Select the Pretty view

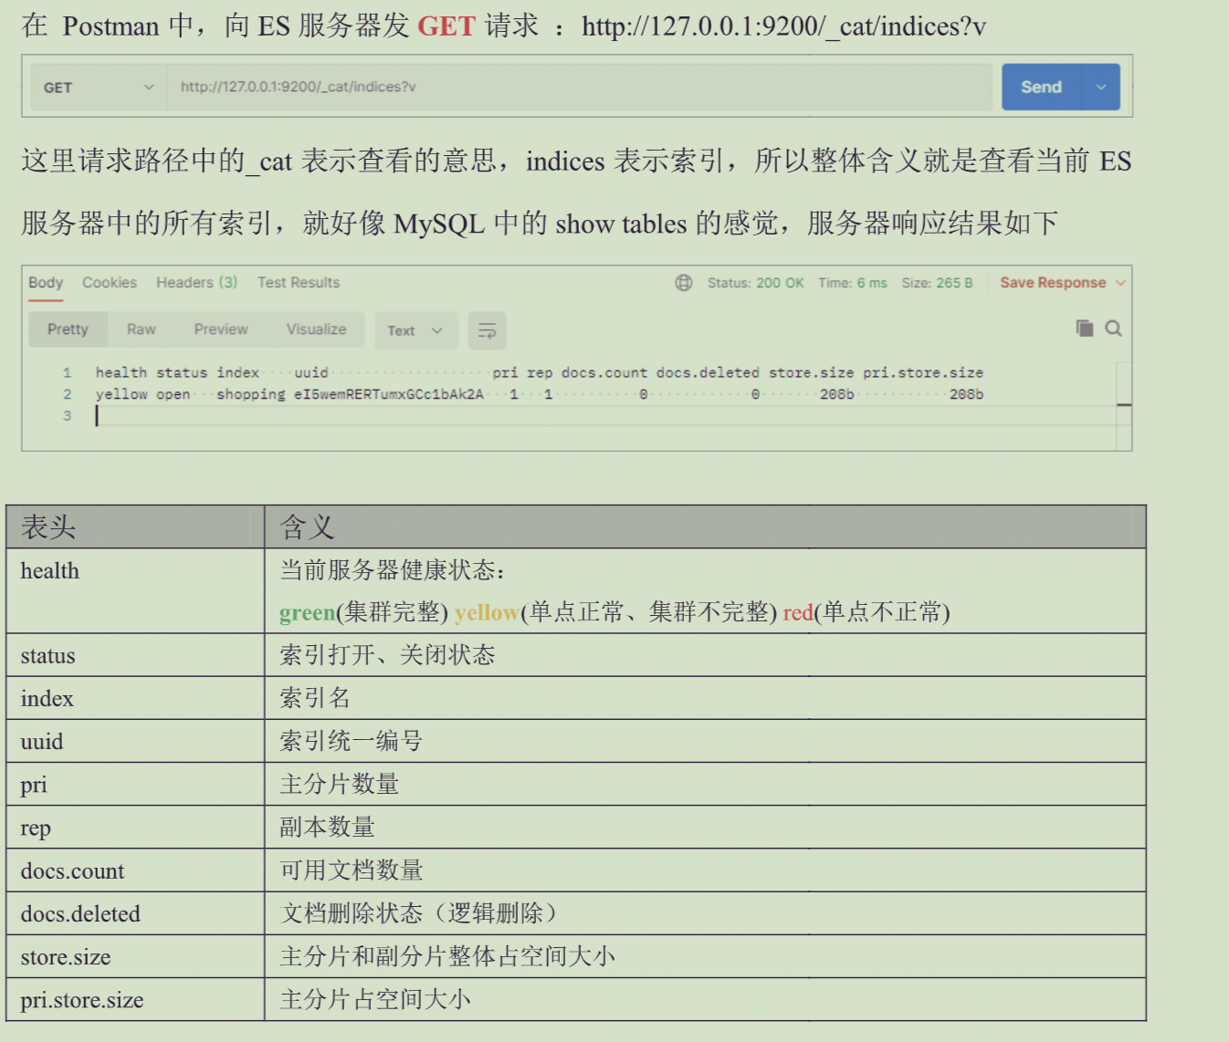coord(68,329)
